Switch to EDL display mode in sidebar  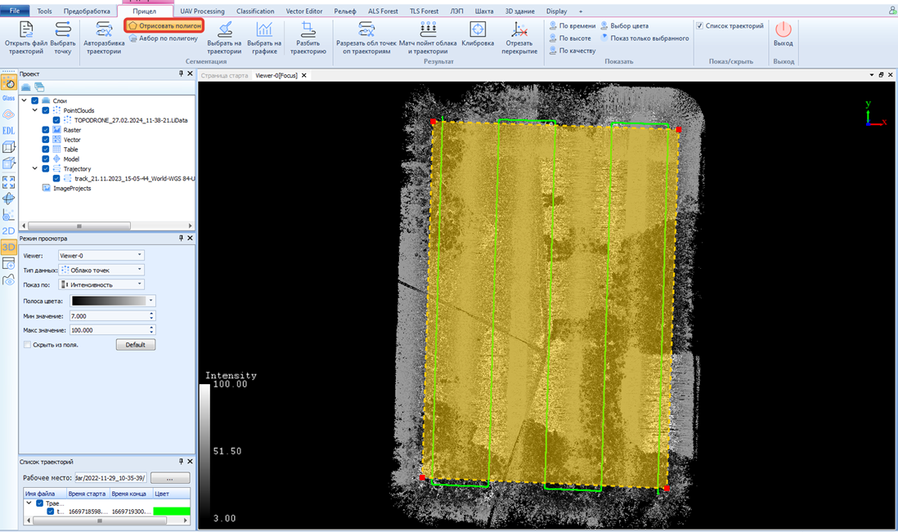pos(9,131)
